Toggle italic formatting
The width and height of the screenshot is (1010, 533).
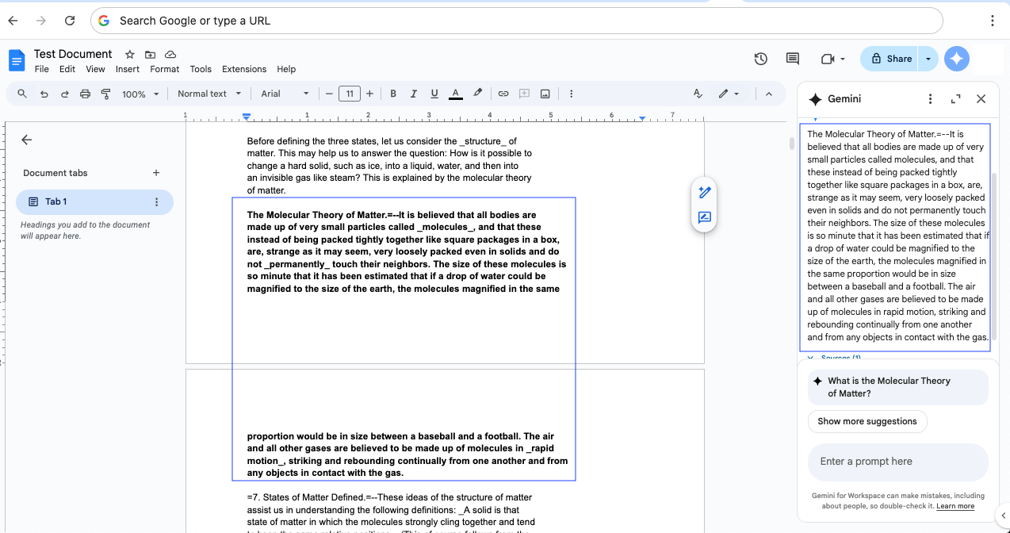pos(414,94)
